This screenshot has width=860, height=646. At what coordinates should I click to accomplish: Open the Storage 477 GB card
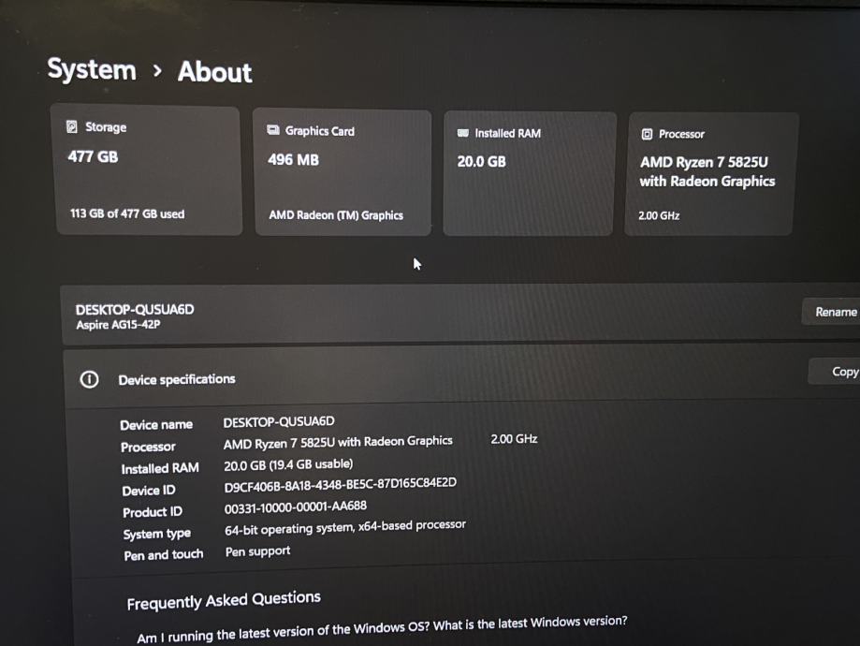(148, 170)
